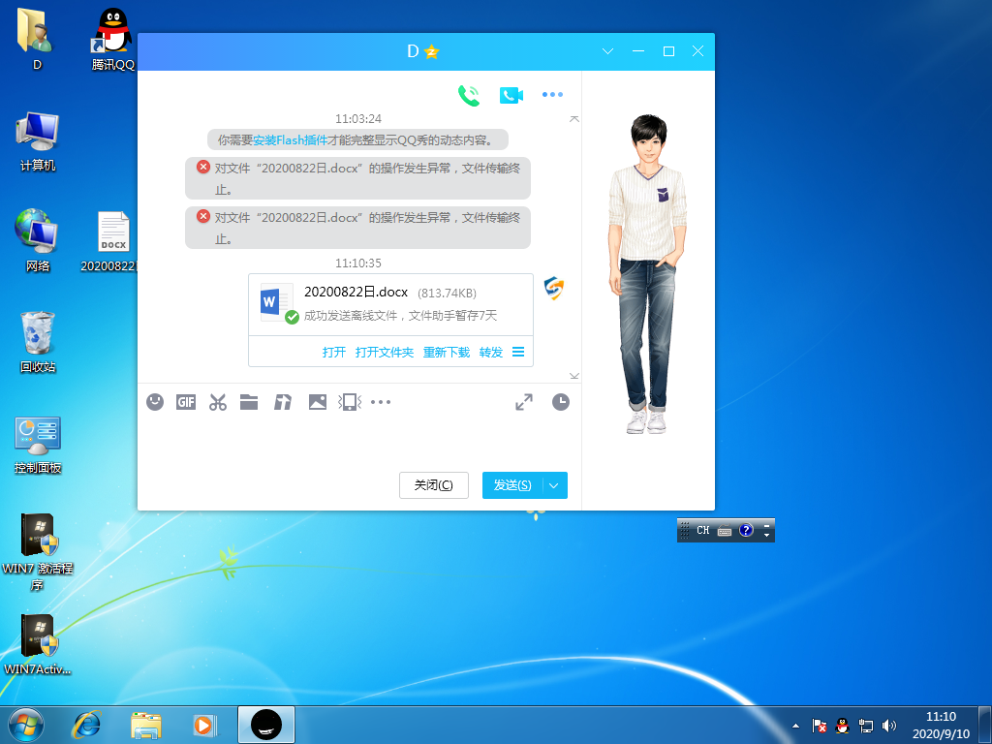Select the 回收站 recycle bin icon
Image resolution: width=992 pixels, height=744 pixels.
point(38,342)
